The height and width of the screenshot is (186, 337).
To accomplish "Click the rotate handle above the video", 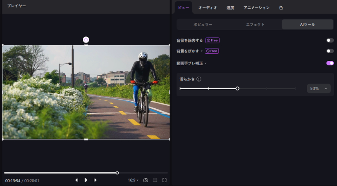I will click(86, 40).
